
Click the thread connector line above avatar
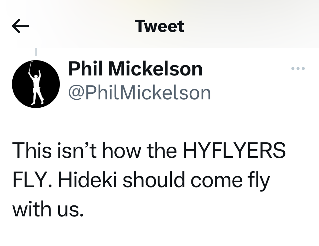point(36,52)
